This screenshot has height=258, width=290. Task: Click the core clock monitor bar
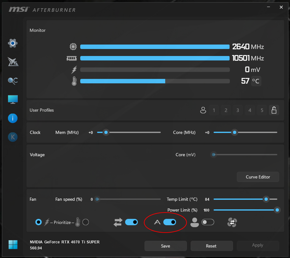[155, 47]
